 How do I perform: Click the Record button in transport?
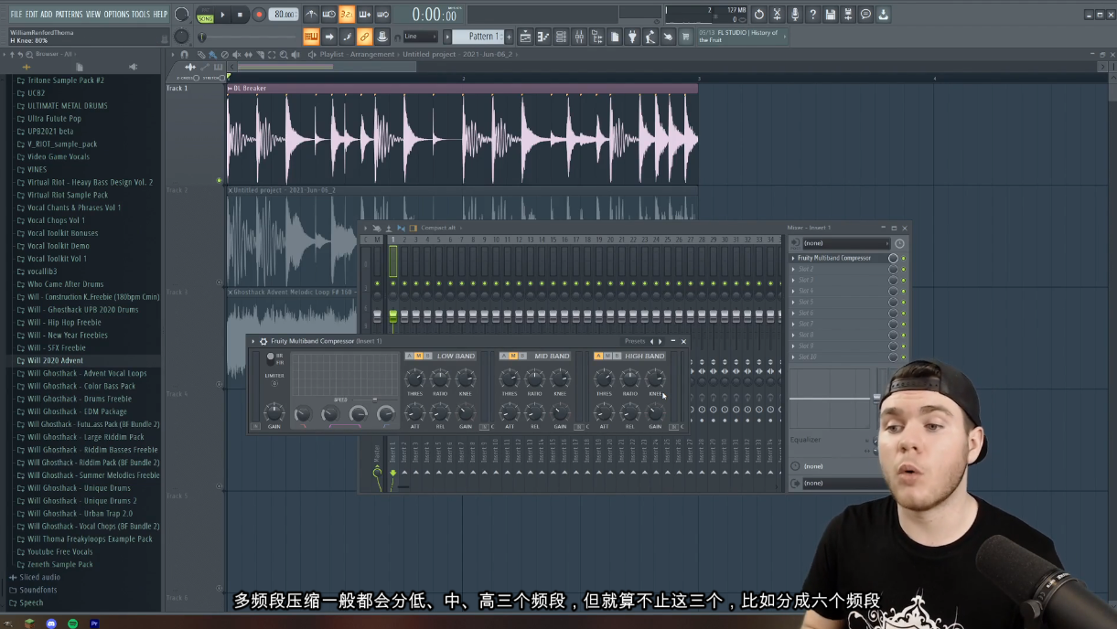258,15
